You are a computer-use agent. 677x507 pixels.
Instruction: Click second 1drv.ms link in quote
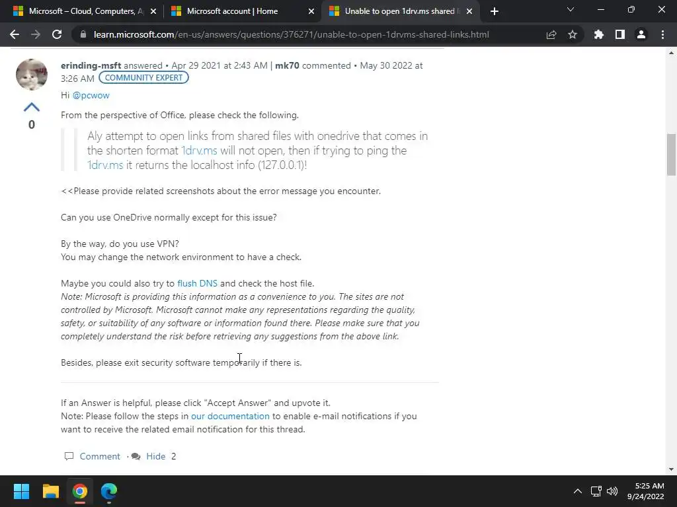(105, 165)
